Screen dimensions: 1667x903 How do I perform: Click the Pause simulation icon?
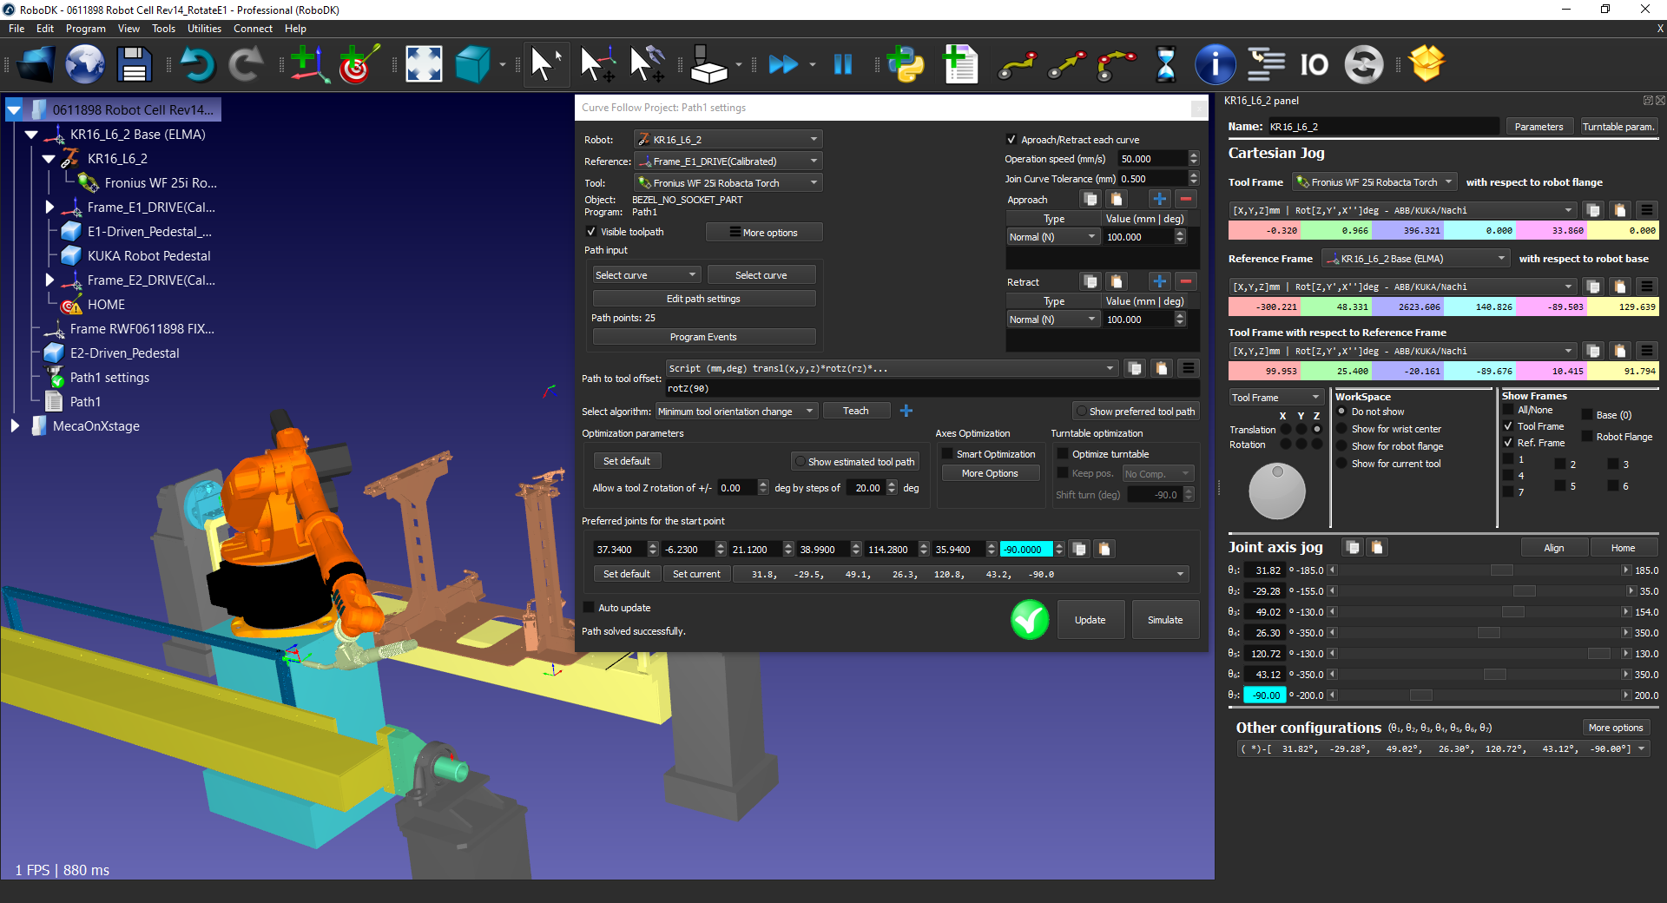point(842,65)
